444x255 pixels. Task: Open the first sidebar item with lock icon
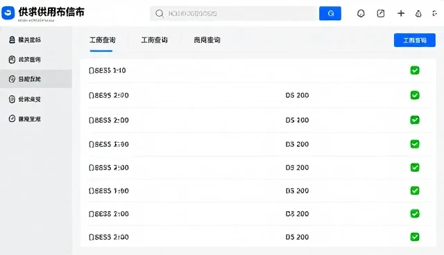[x=36, y=39]
